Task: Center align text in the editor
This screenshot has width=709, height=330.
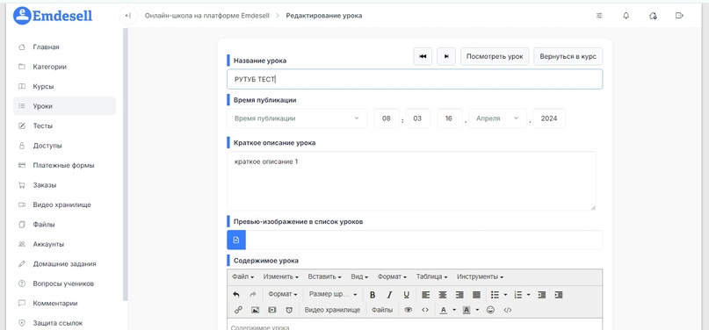Action: pyautogui.click(x=443, y=295)
